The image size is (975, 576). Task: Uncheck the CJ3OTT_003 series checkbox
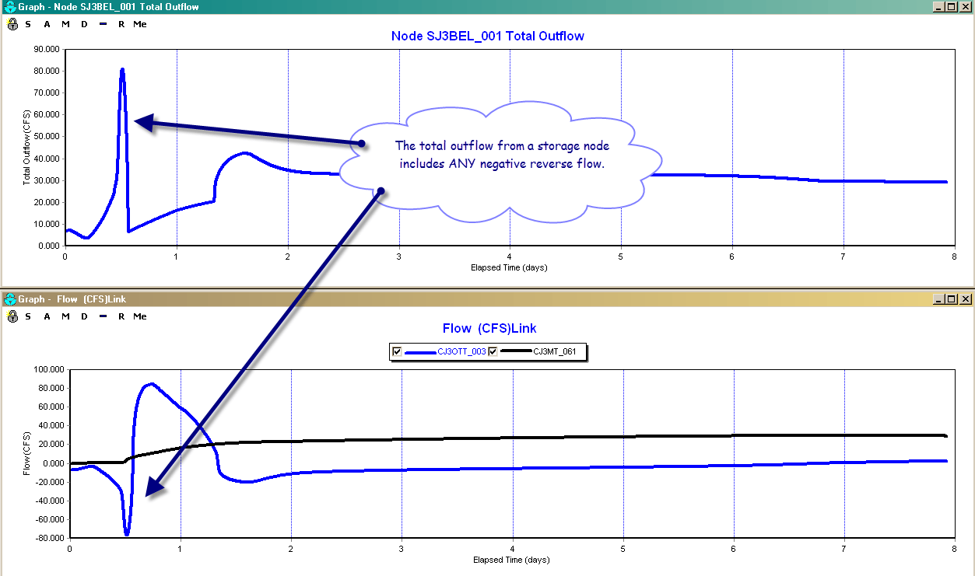(397, 351)
